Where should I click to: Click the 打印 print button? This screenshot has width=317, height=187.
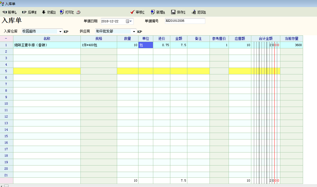[x=67, y=12]
